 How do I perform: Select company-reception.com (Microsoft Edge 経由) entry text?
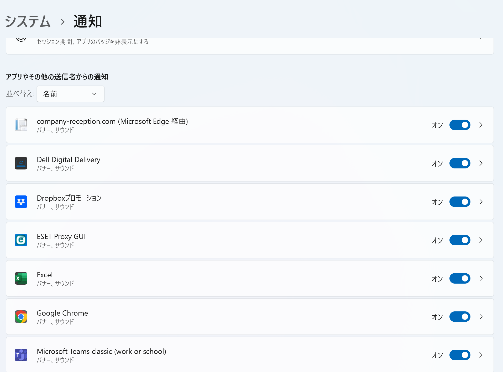click(112, 121)
